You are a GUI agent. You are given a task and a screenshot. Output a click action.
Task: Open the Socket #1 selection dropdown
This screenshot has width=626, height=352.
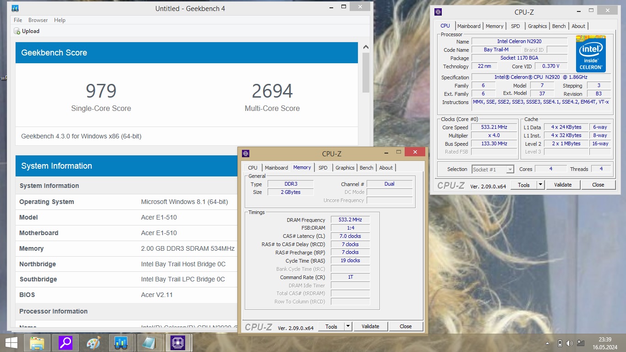493,169
